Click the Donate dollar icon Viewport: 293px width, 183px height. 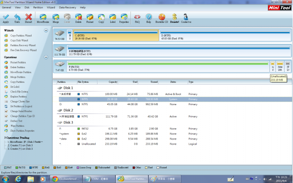coord(174,17)
